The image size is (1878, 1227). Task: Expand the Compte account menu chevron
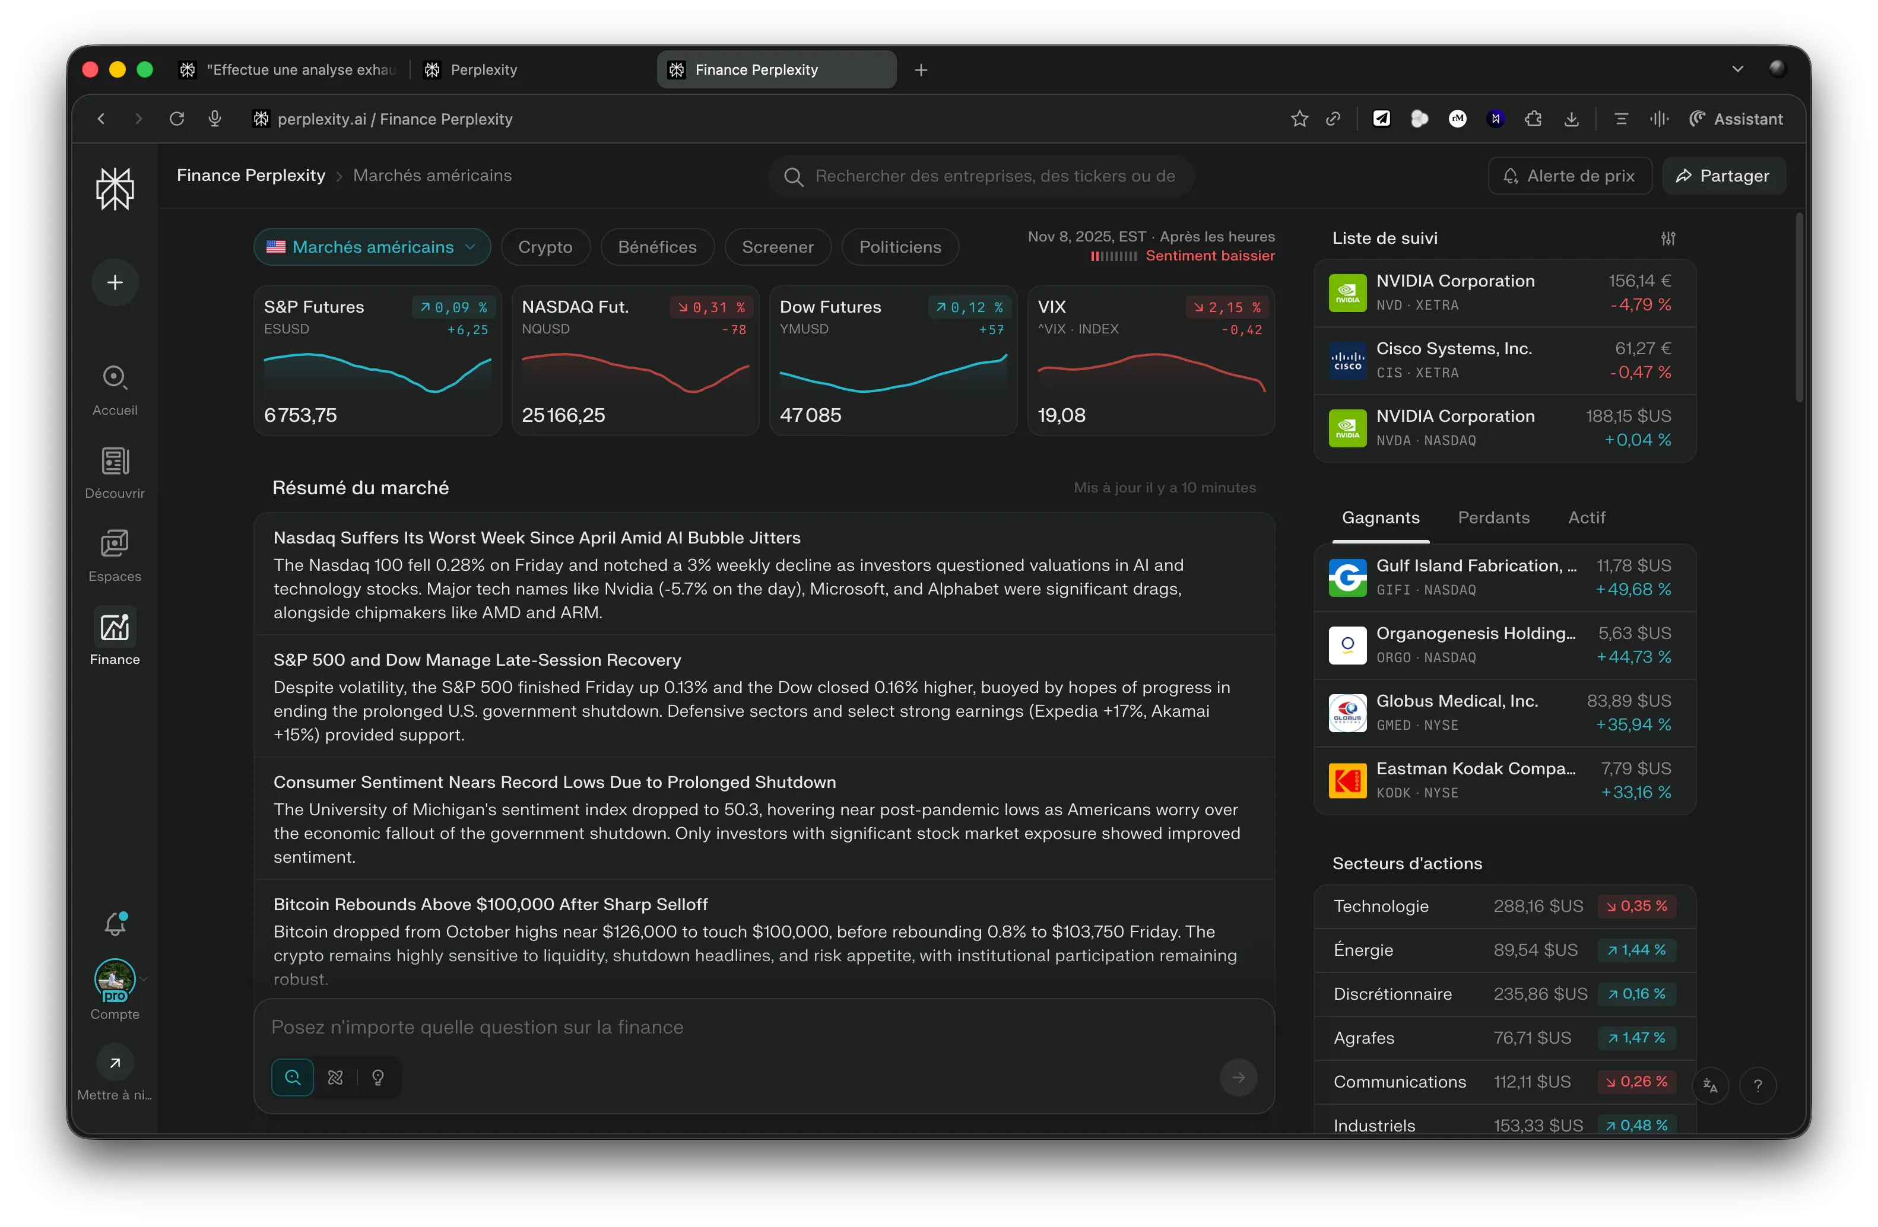(144, 978)
